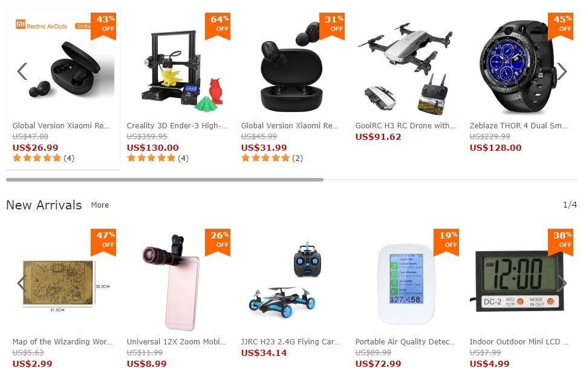
Task: Click the right arrow next to the LCD clock
Action: click(x=562, y=283)
